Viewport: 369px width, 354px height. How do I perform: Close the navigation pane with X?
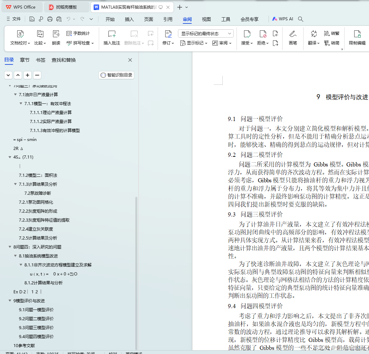tap(130, 60)
